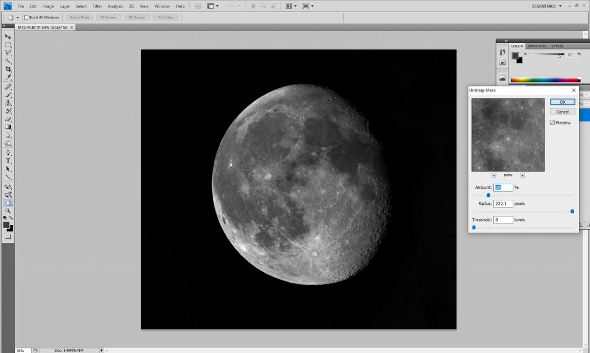This screenshot has height=353, width=590.
Task: Click the Threshold input field
Action: click(x=502, y=220)
